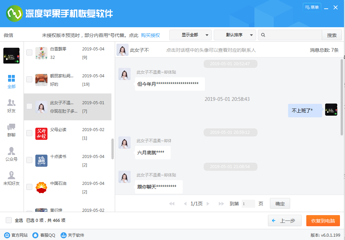Open the 显示全部 filter dropdown
This screenshot has height=240, width=345.
(191, 35)
